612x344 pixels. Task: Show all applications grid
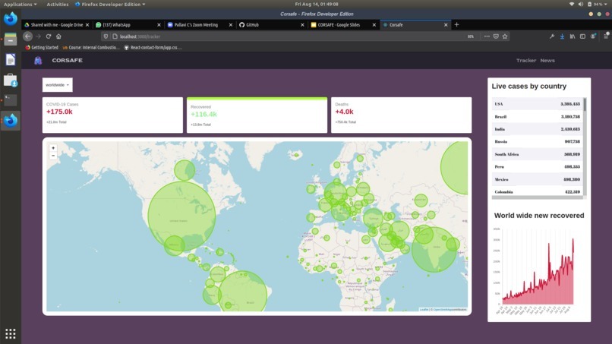(x=11, y=333)
